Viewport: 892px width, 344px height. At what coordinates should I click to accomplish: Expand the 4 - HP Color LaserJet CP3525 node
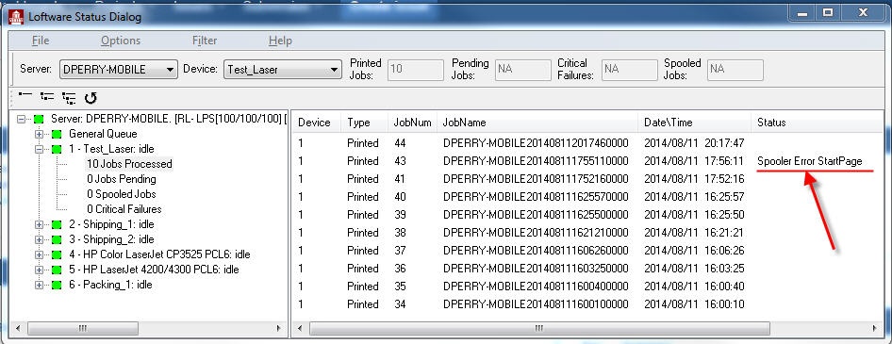40,254
